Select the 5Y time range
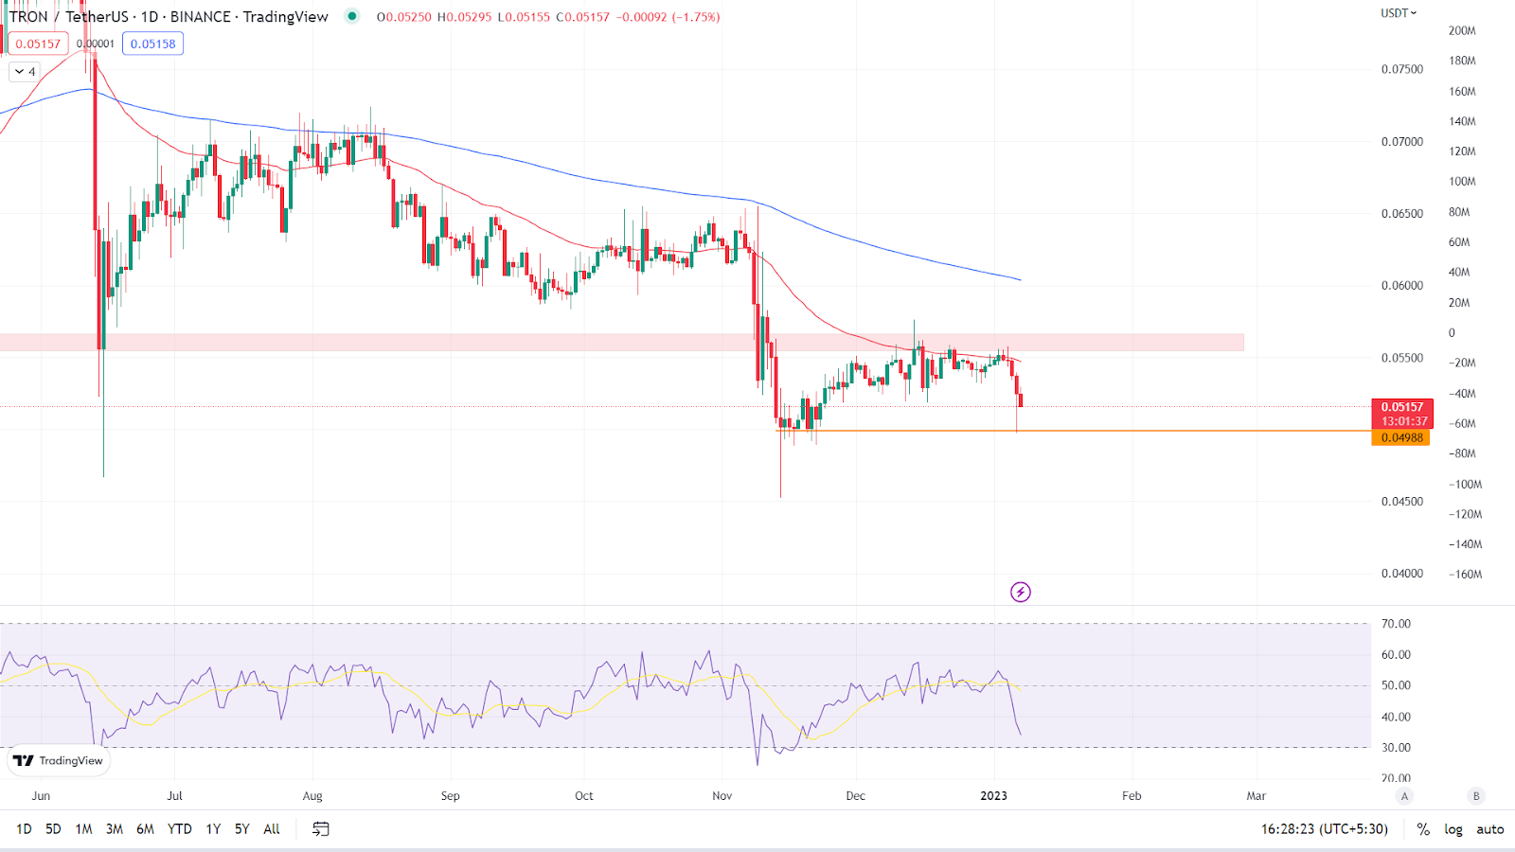The width and height of the screenshot is (1515, 852). coord(242,829)
